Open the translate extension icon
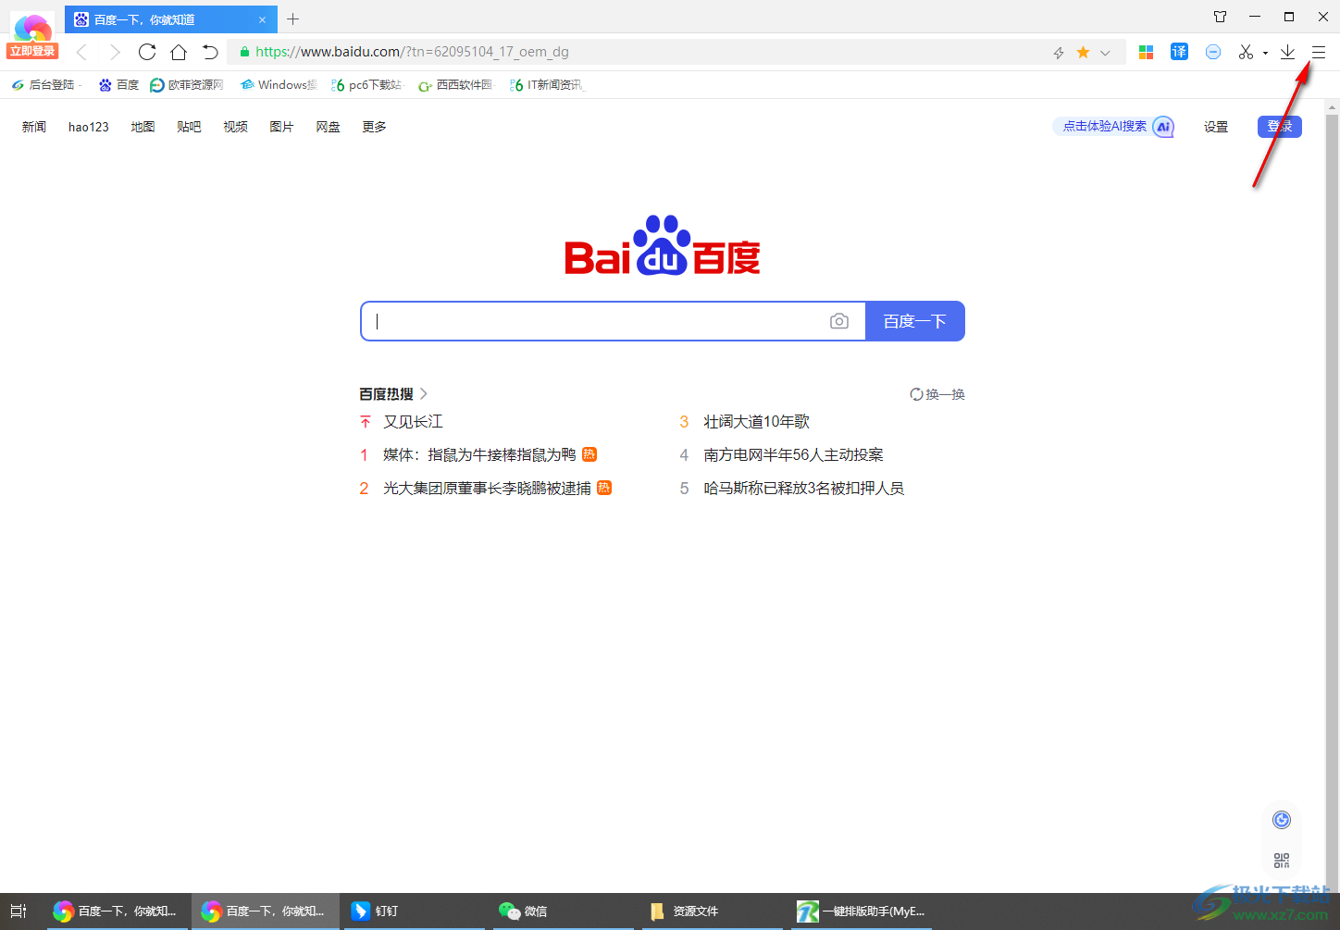 (1179, 52)
